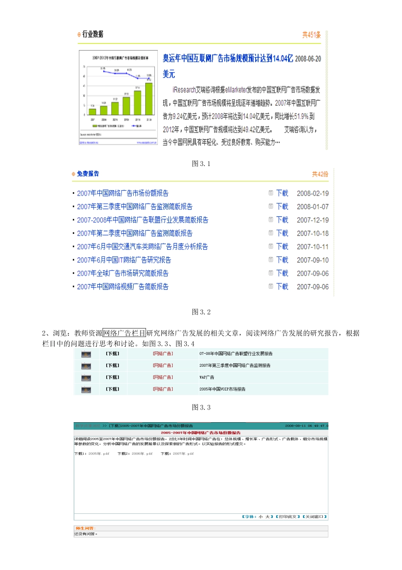Click row icon for 07-08年中国网络广告联盟行业发展报告
Viewport: 402px width, 570px height.
point(86,354)
